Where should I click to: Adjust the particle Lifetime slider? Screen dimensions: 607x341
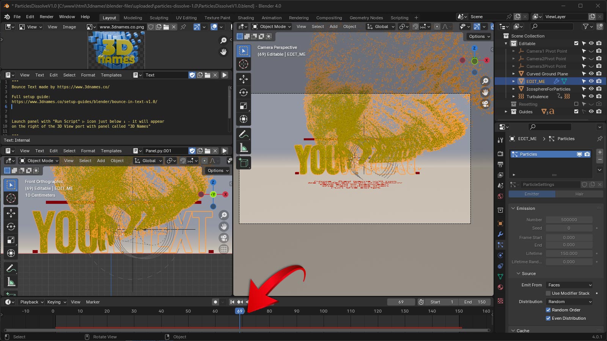coord(569,253)
